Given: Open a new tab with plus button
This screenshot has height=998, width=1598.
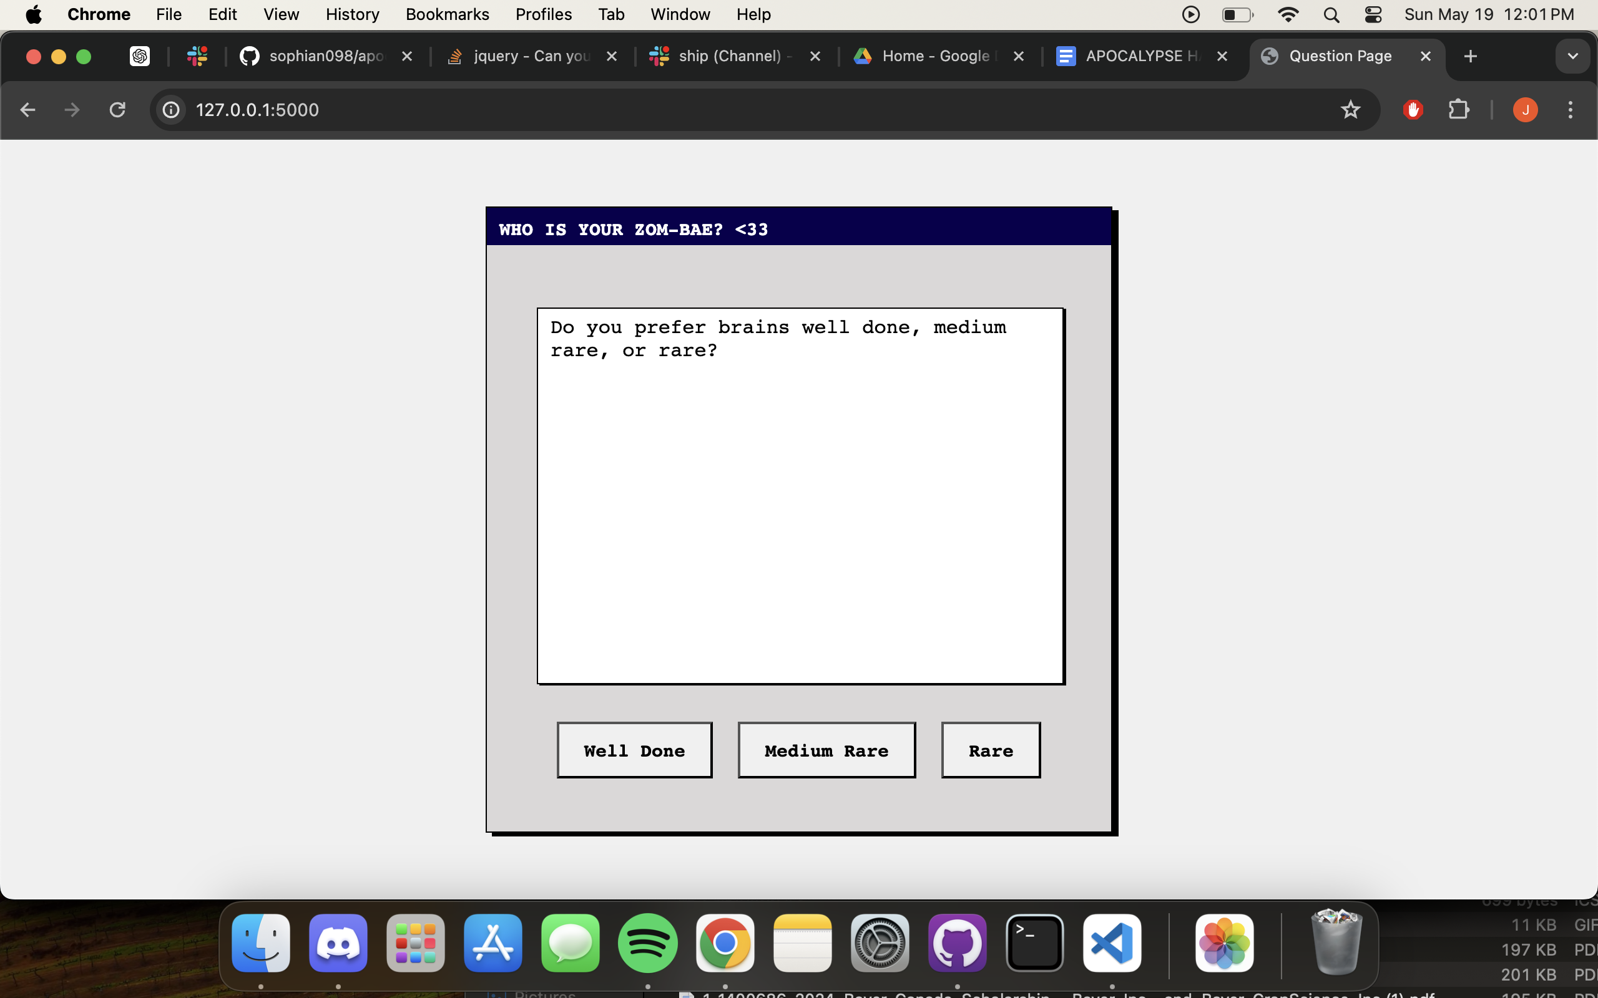Looking at the screenshot, I should click(x=1471, y=56).
